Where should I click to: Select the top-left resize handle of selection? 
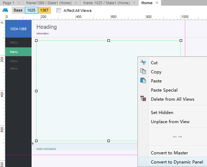click(x=36, y=41)
